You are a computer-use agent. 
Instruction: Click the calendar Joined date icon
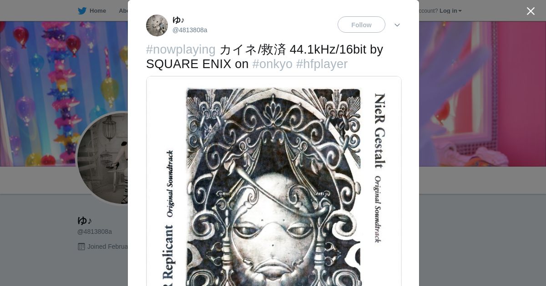[81, 247]
